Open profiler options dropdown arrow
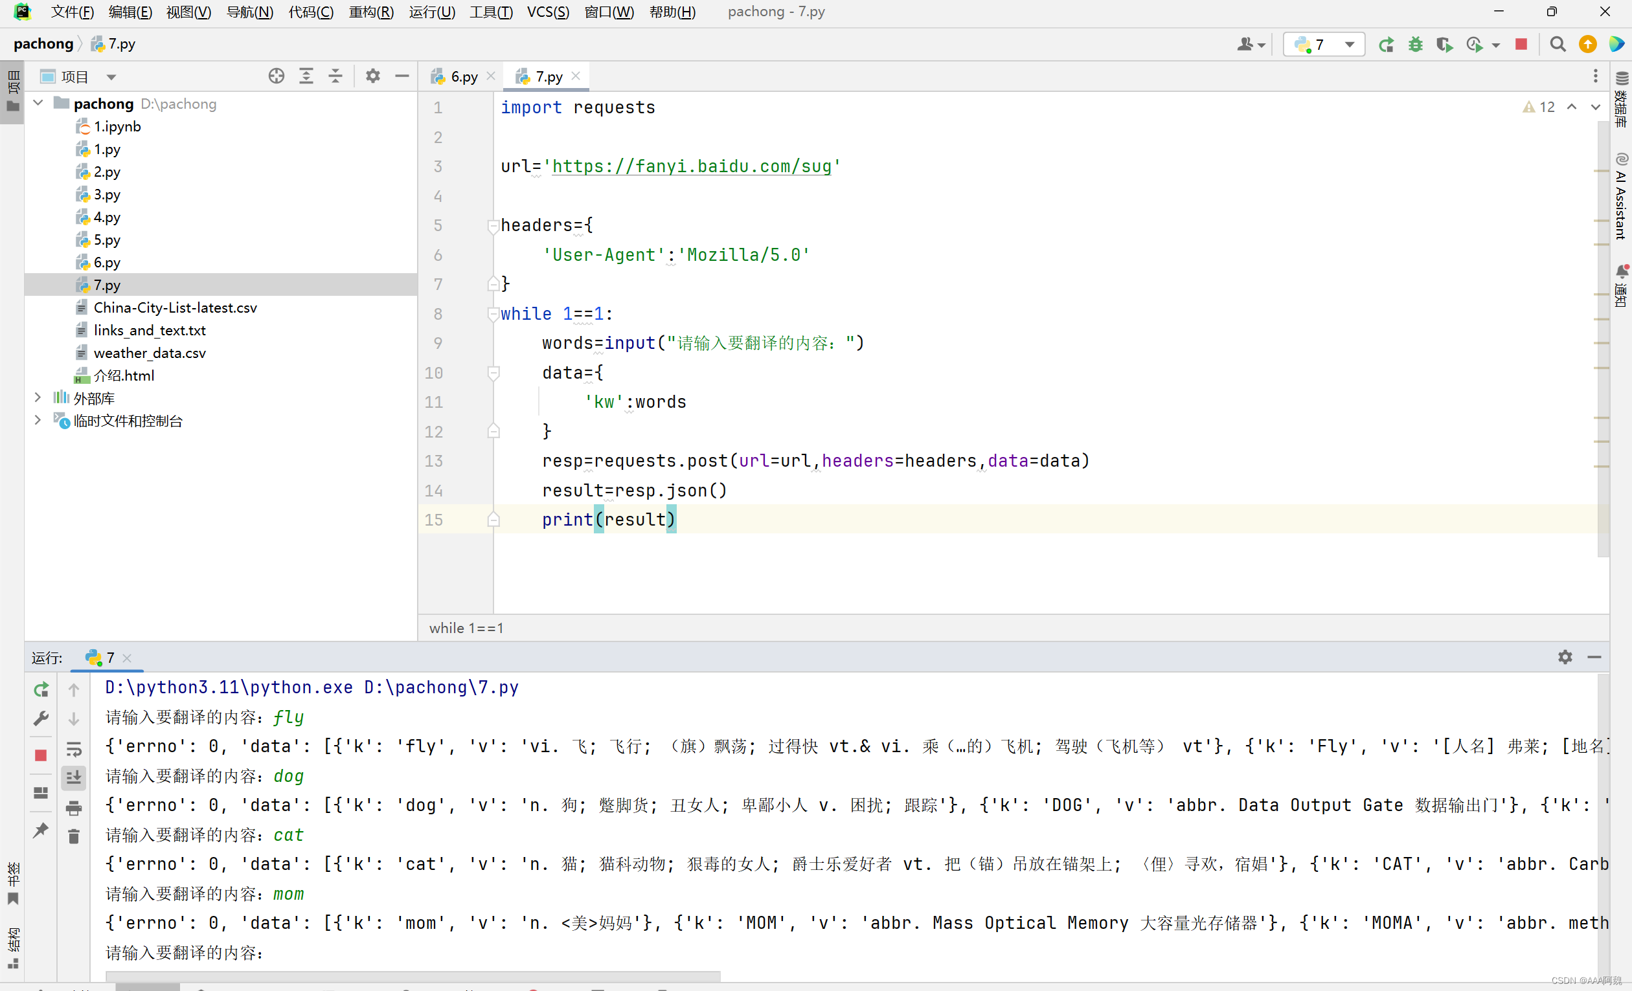 1495,45
